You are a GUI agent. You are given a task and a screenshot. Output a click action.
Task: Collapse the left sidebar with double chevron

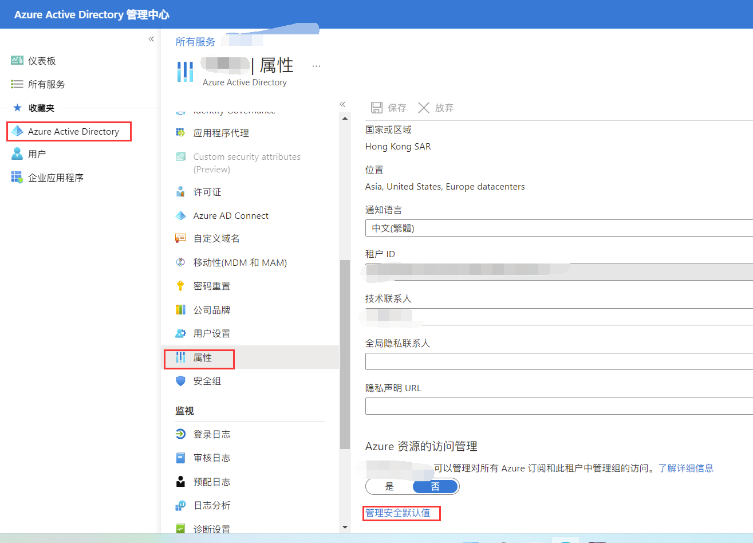[x=151, y=39]
